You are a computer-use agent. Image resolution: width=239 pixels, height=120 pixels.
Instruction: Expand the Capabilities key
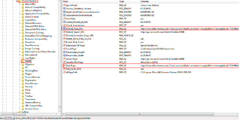click(x=20, y=20)
